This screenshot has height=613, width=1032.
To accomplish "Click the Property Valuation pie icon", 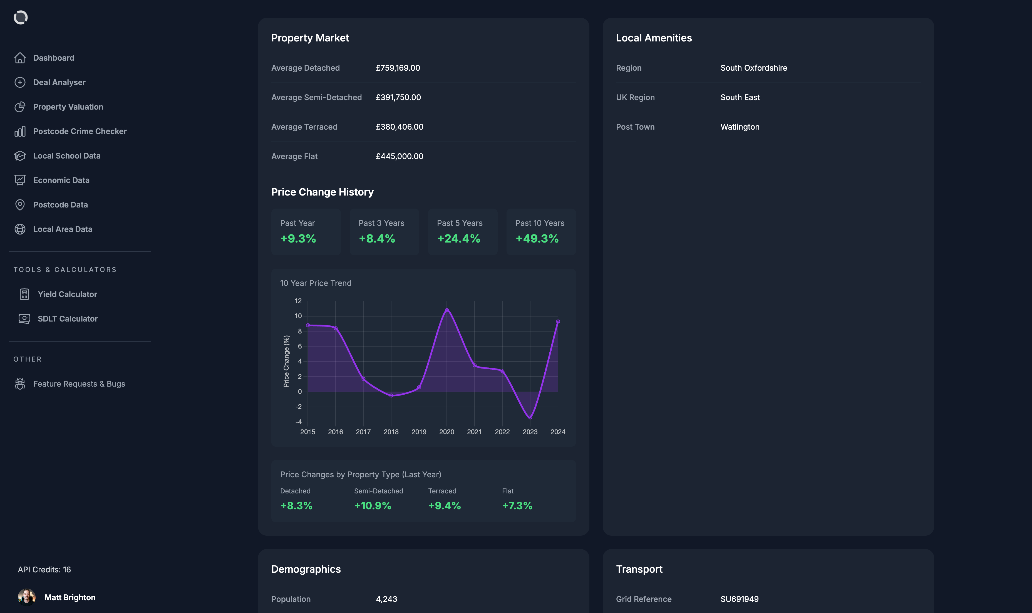I will tap(20, 107).
